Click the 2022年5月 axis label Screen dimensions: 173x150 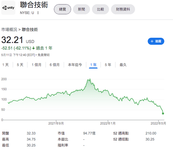[158, 123]
